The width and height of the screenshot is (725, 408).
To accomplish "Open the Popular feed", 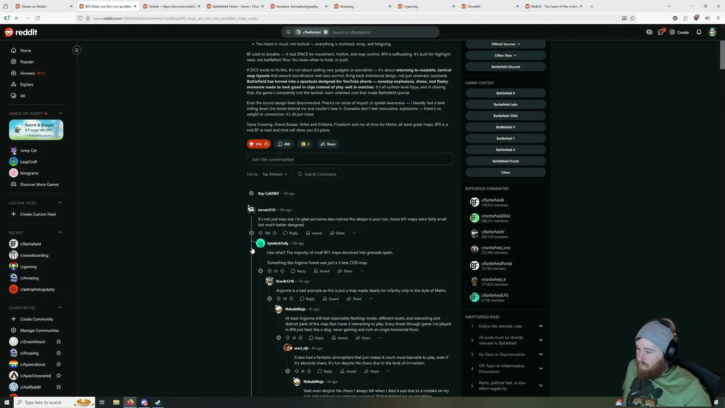I will click(x=27, y=62).
